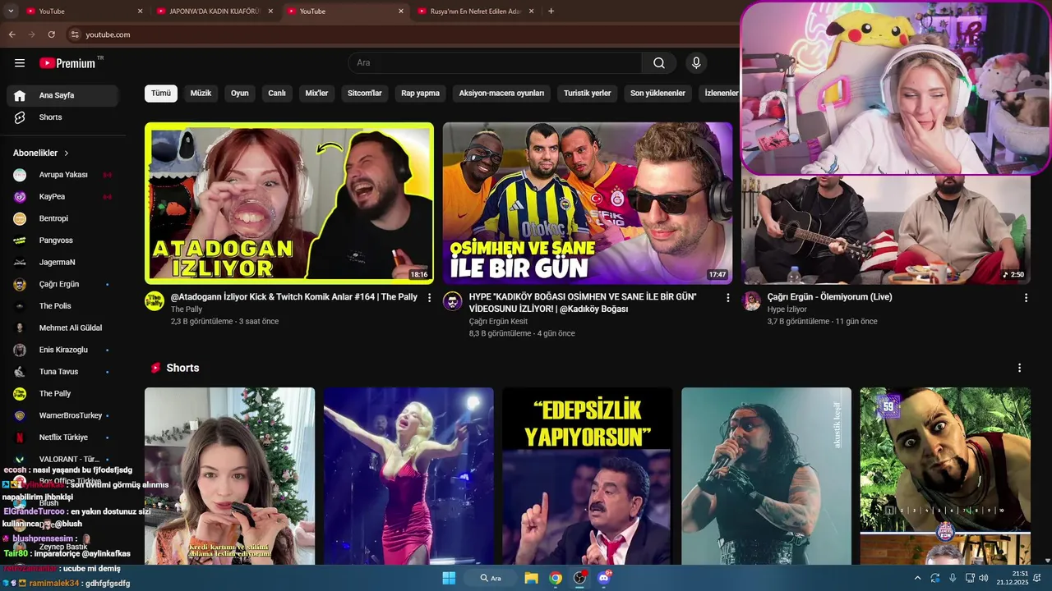Open File Explorer from taskbar
Screen dimensions: 1052x591
coord(531,578)
